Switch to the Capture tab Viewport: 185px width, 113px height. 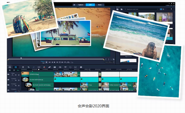click(81, 5)
